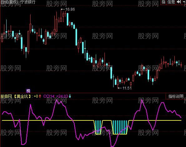Click the 宁波银行 stock name title

[28, 2]
